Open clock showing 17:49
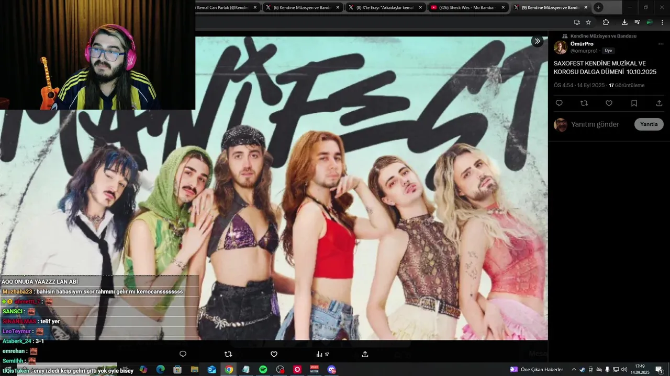This screenshot has height=376, width=670. [640, 369]
